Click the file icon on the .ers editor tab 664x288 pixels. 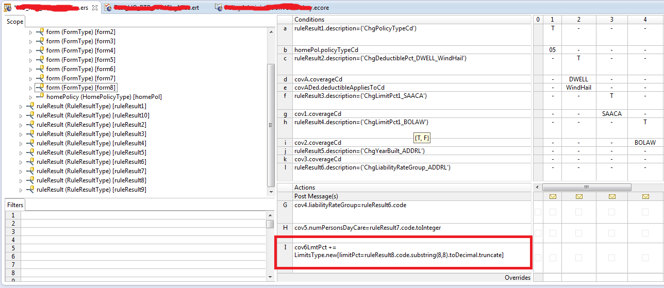[8, 8]
